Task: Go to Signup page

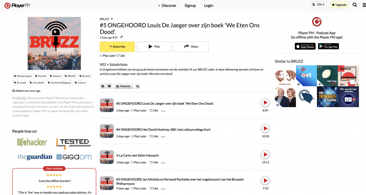Action: tap(190, 6)
